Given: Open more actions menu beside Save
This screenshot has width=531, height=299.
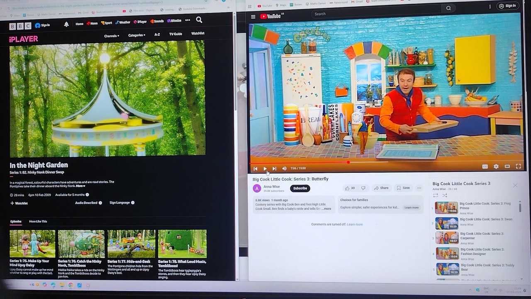Looking at the screenshot, I should point(419,188).
